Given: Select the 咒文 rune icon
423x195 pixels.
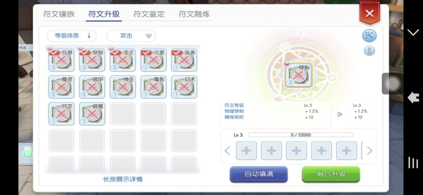Looking at the screenshot, I should [61, 114].
